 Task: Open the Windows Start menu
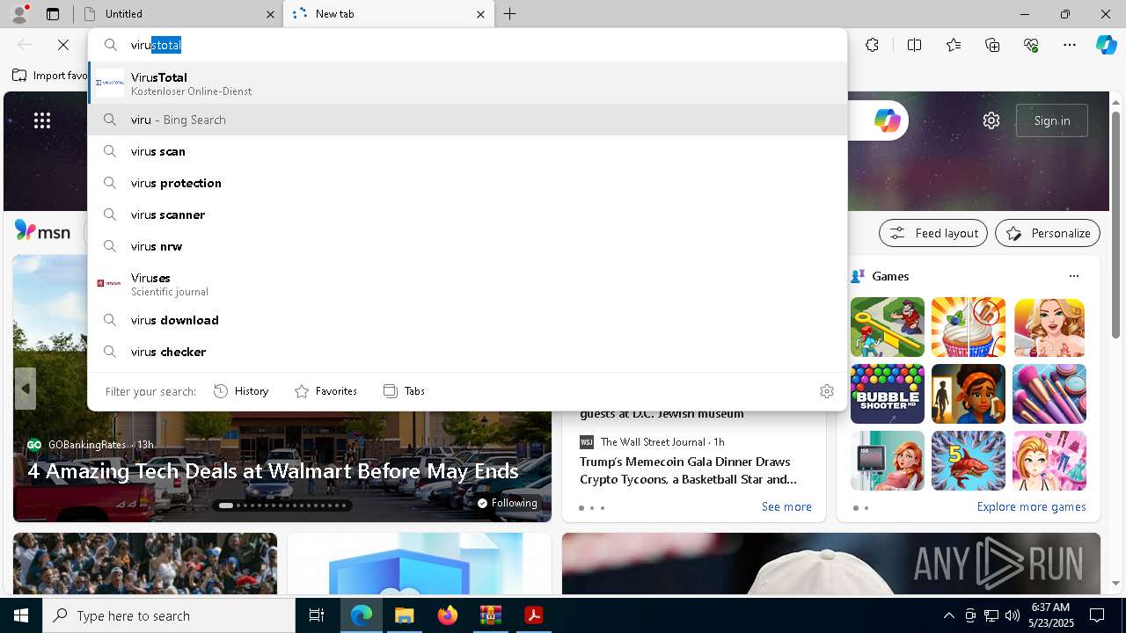(21, 615)
